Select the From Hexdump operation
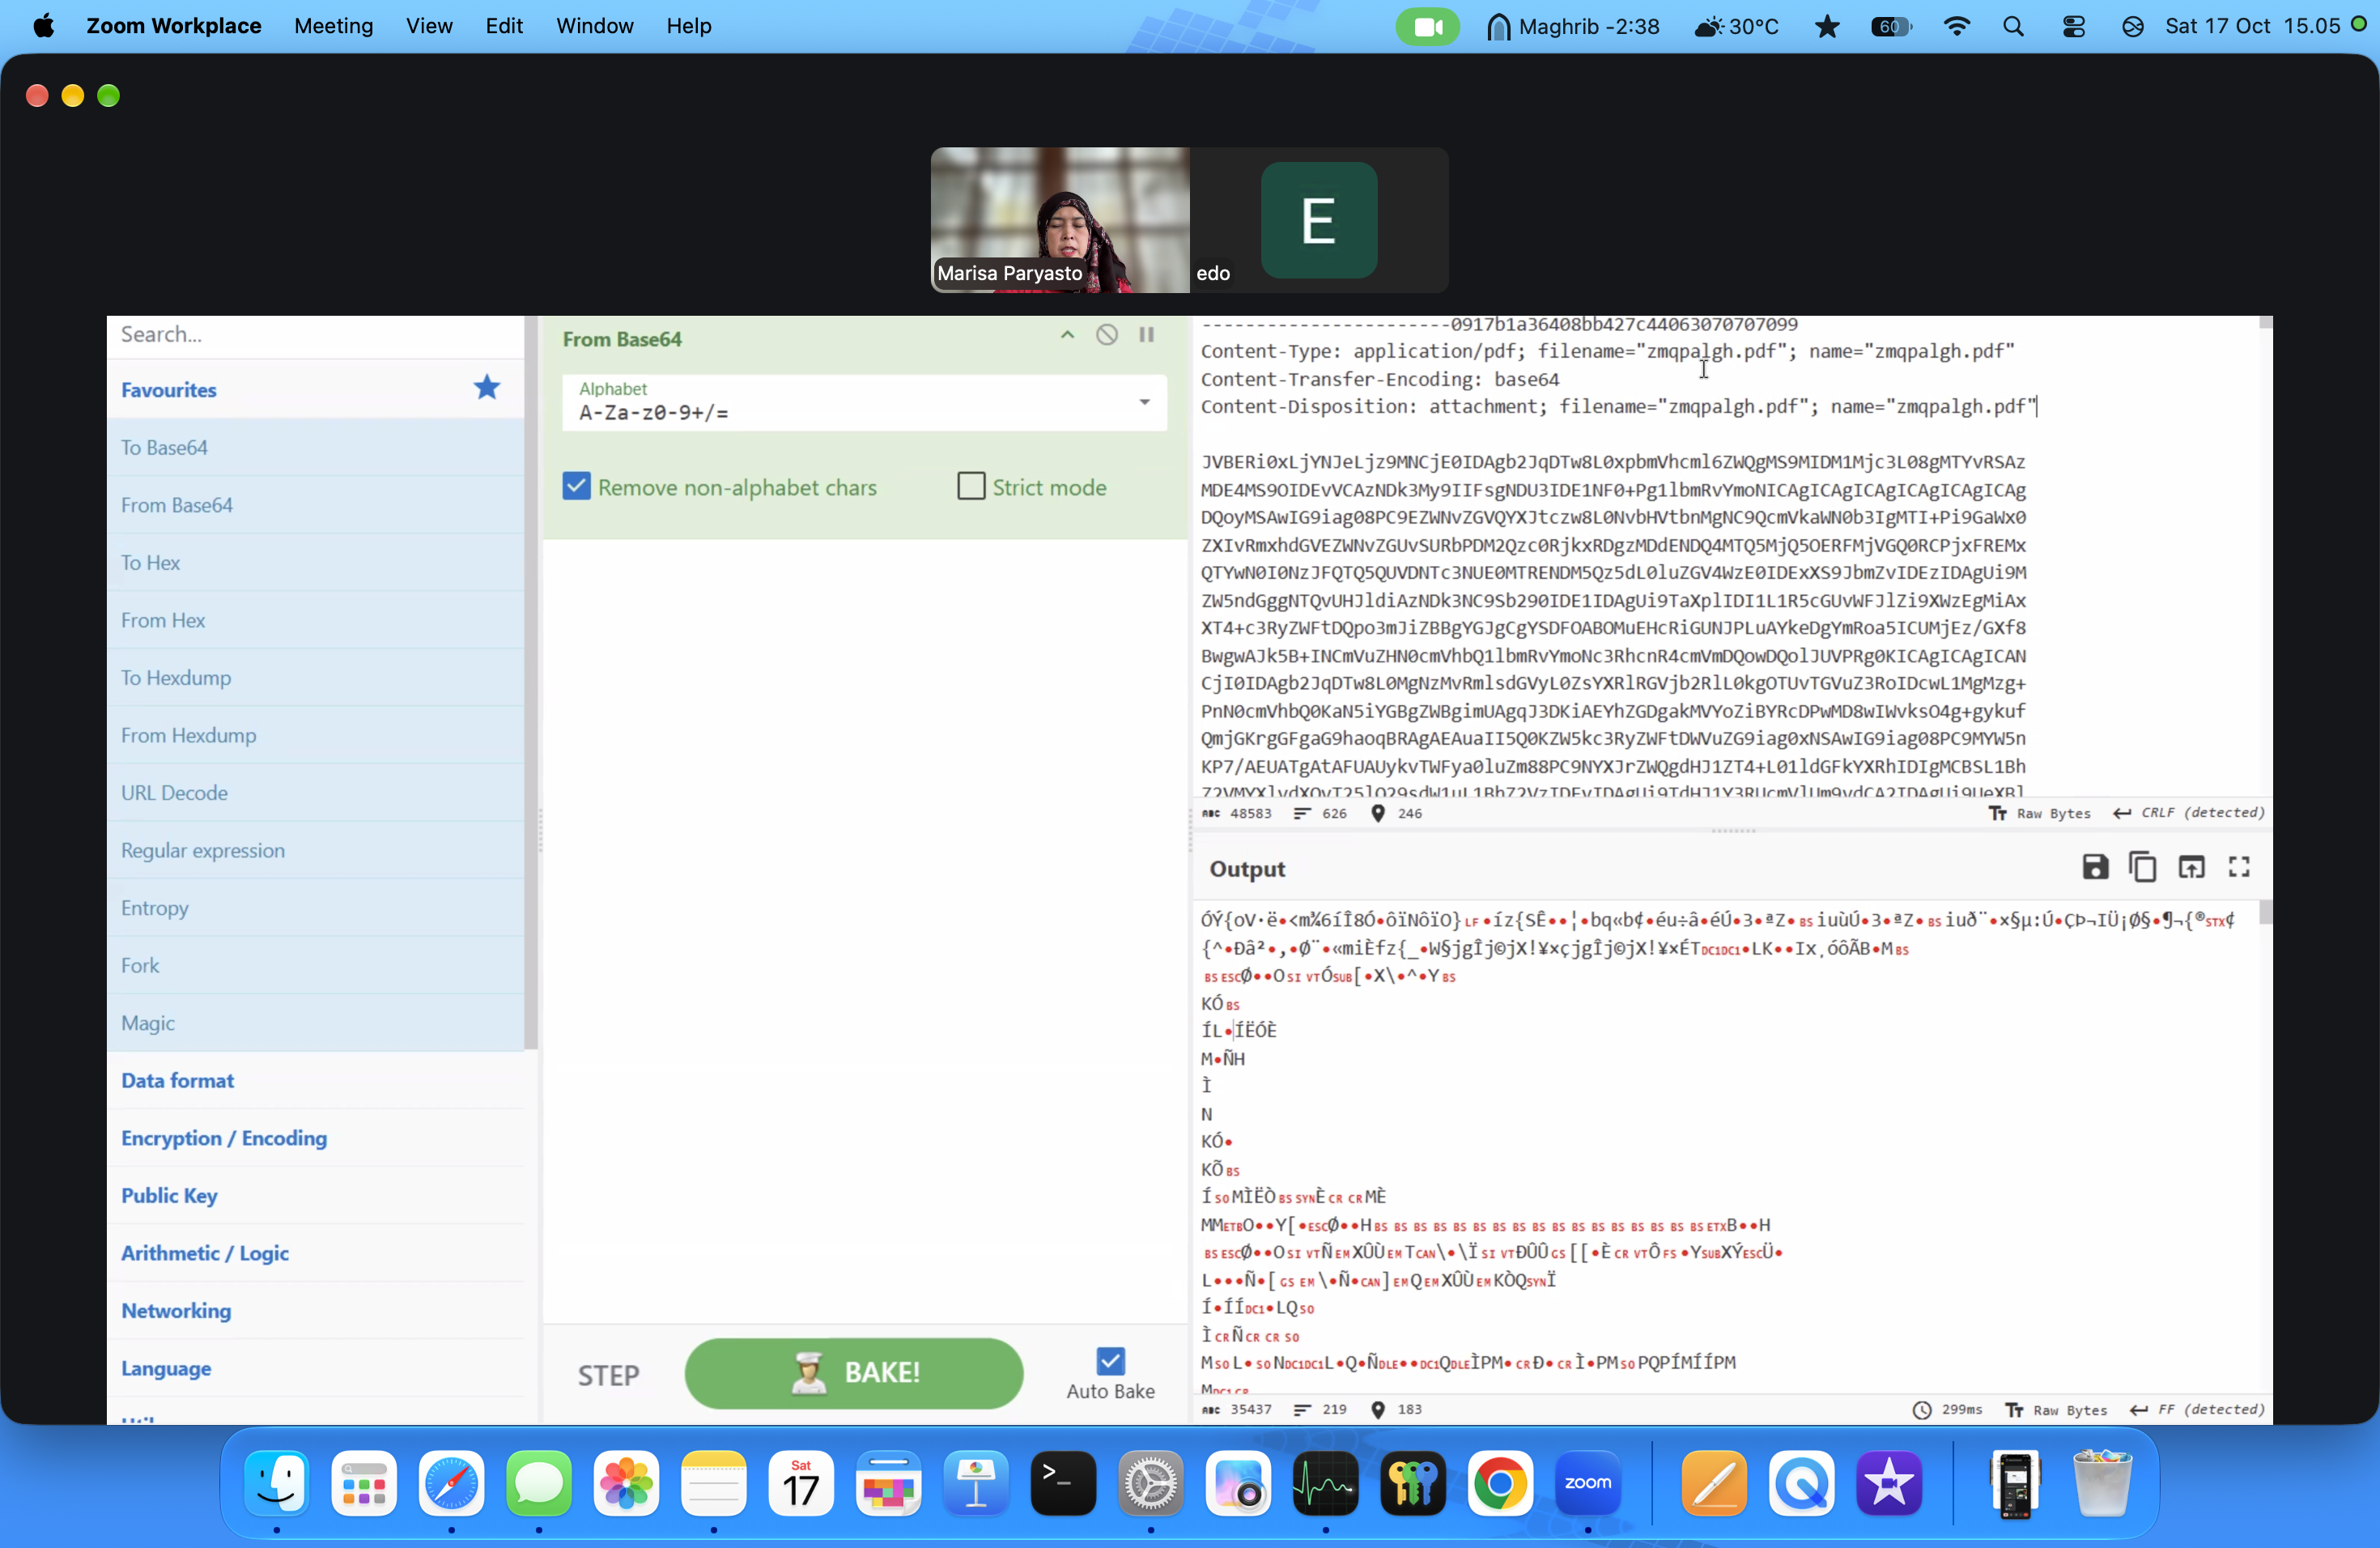Image resolution: width=2380 pixels, height=1548 pixels. (x=315, y=735)
